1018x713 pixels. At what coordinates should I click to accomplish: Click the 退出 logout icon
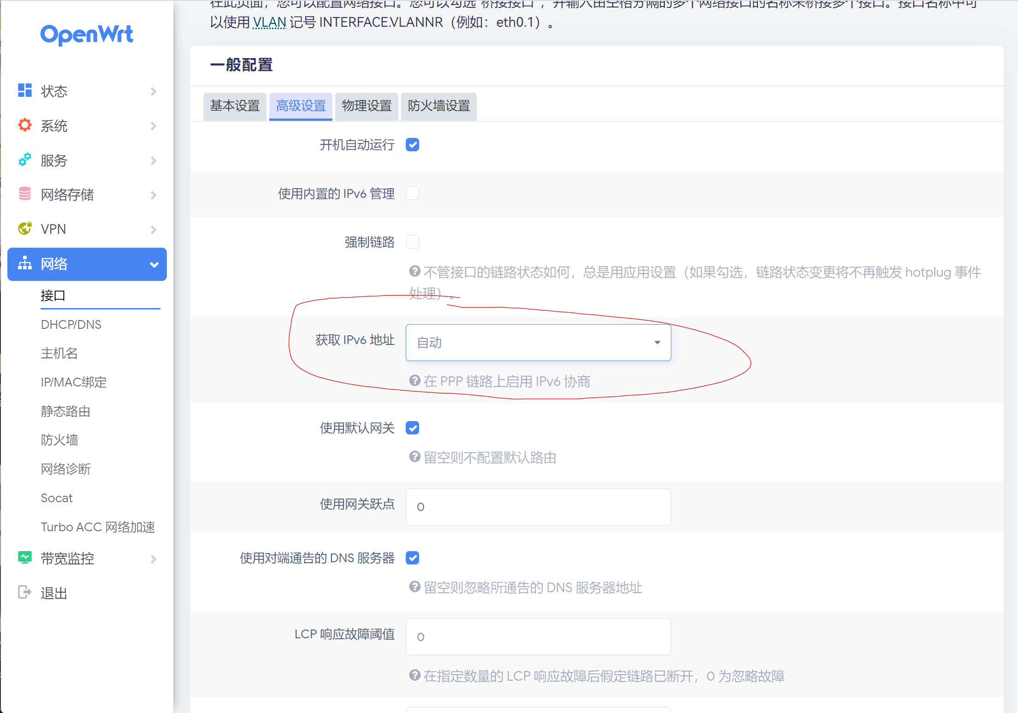[25, 592]
